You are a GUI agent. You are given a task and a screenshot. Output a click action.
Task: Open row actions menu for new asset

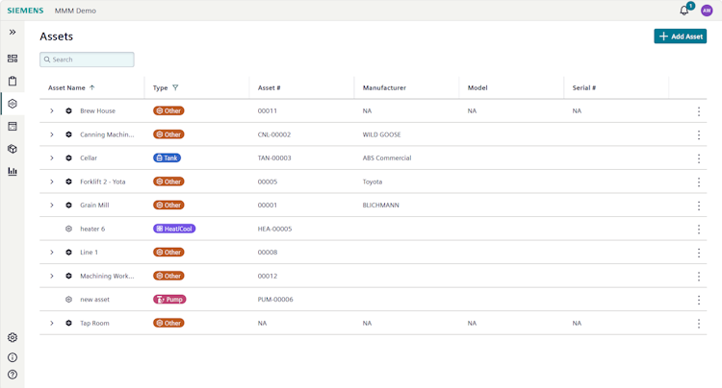[x=699, y=300]
